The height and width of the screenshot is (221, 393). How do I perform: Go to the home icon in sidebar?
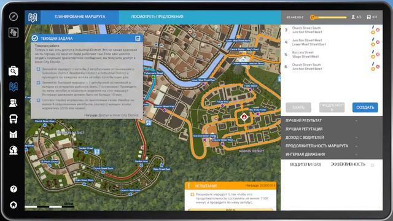pyautogui.click(x=14, y=205)
